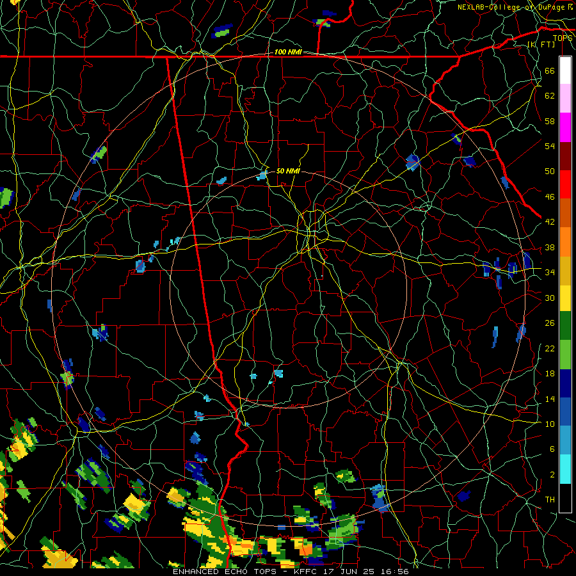This screenshot has height=576, width=576.
Task: Click the "42" scale value
Action: click(x=550, y=221)
